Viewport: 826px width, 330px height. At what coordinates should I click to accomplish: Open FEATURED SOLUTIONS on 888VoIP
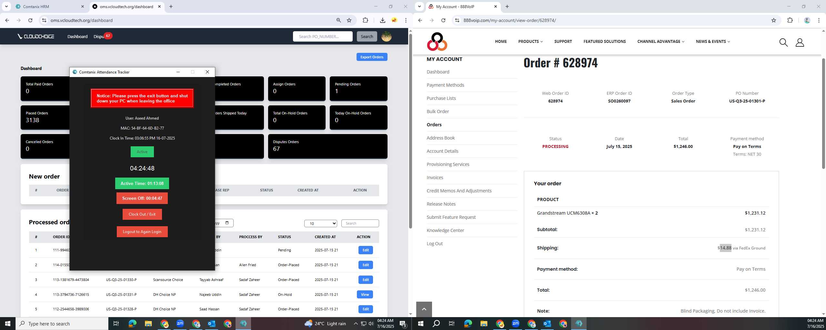604,41
